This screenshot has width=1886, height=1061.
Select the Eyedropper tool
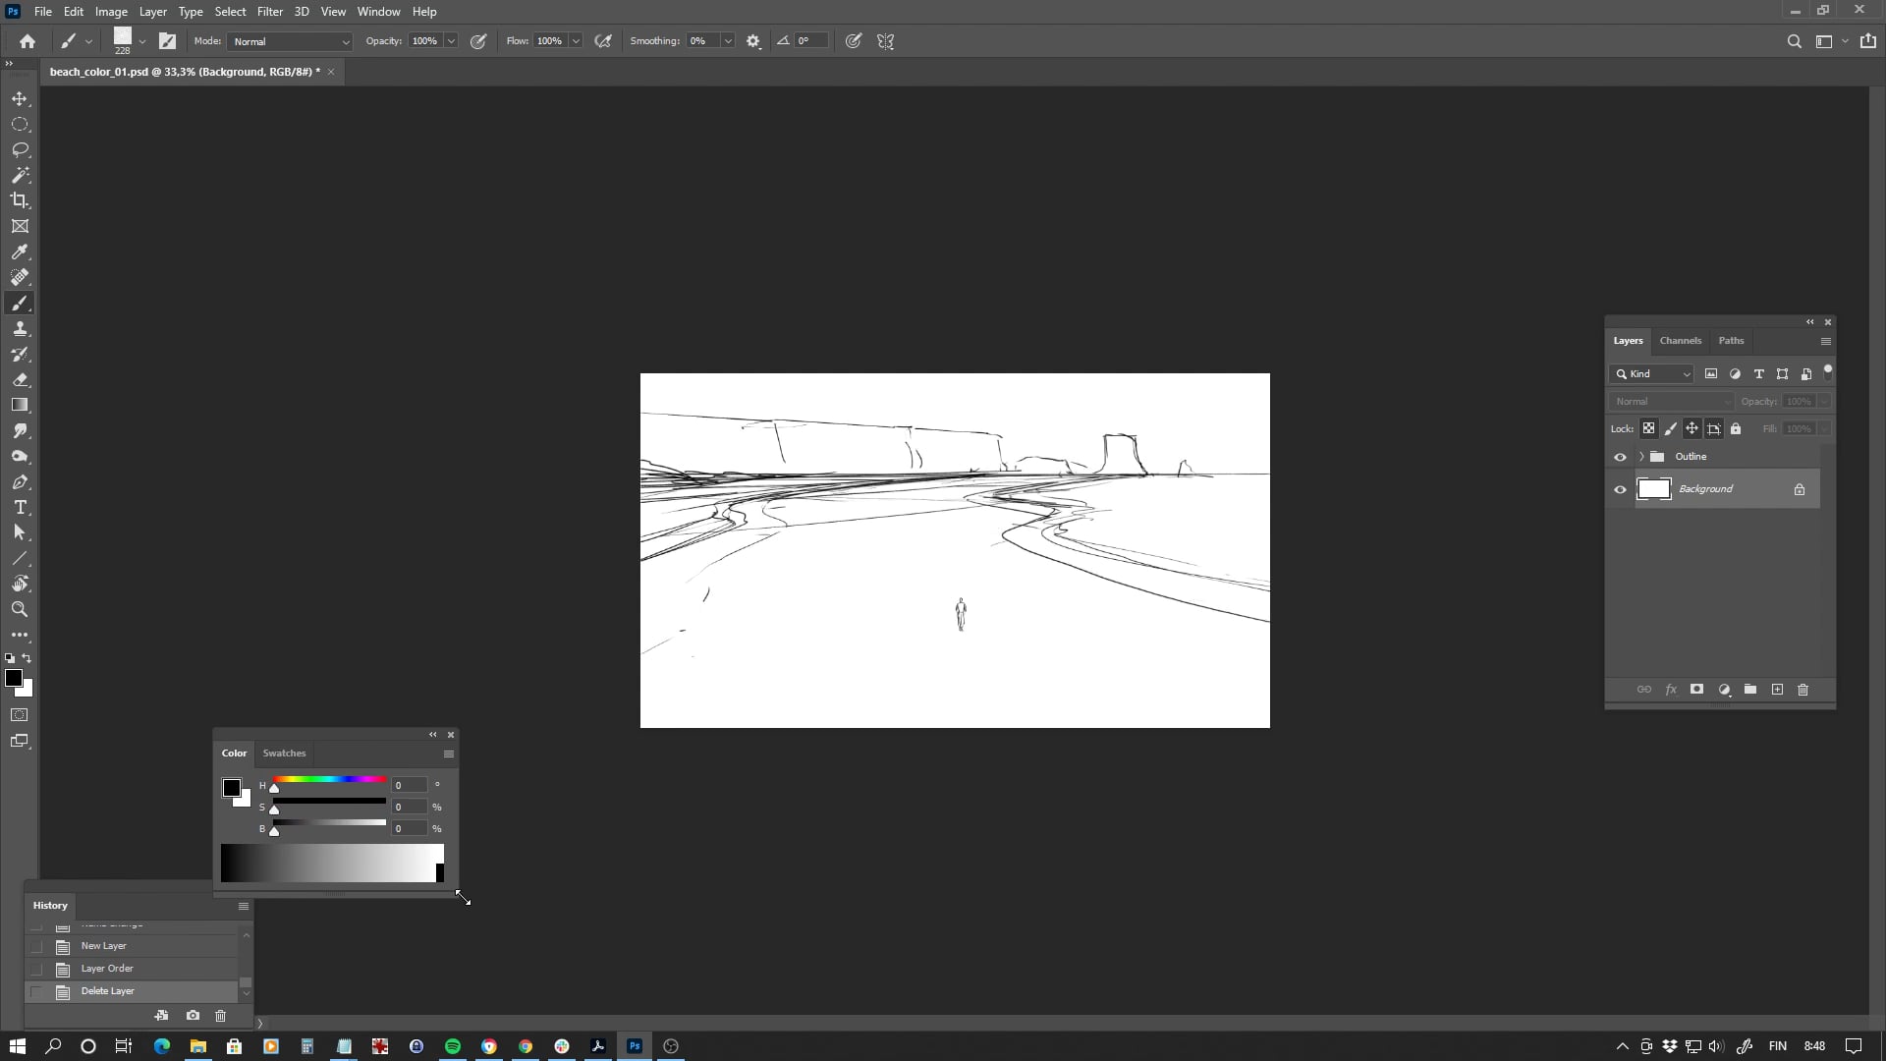point(20,251)
